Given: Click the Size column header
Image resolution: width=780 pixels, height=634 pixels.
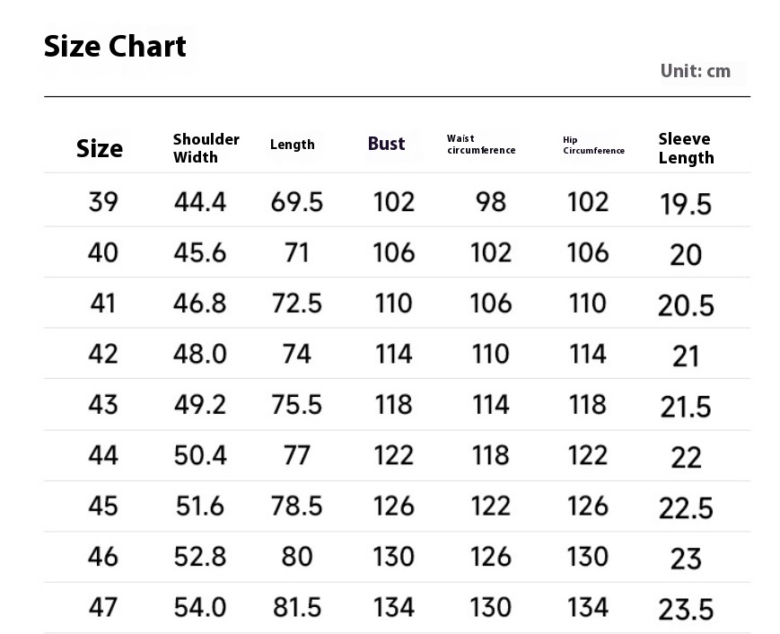Looking at the screenshot, I should tap(100, 149).
